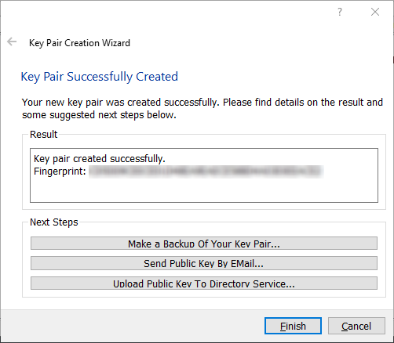Image resolution: width=394 pixels, height=343 pixels.
Task: Open help via the question mark icon
Action: coord(340,12)
